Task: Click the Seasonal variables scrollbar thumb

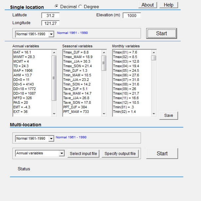Action: pyautogui.click(x=104, y=63)
